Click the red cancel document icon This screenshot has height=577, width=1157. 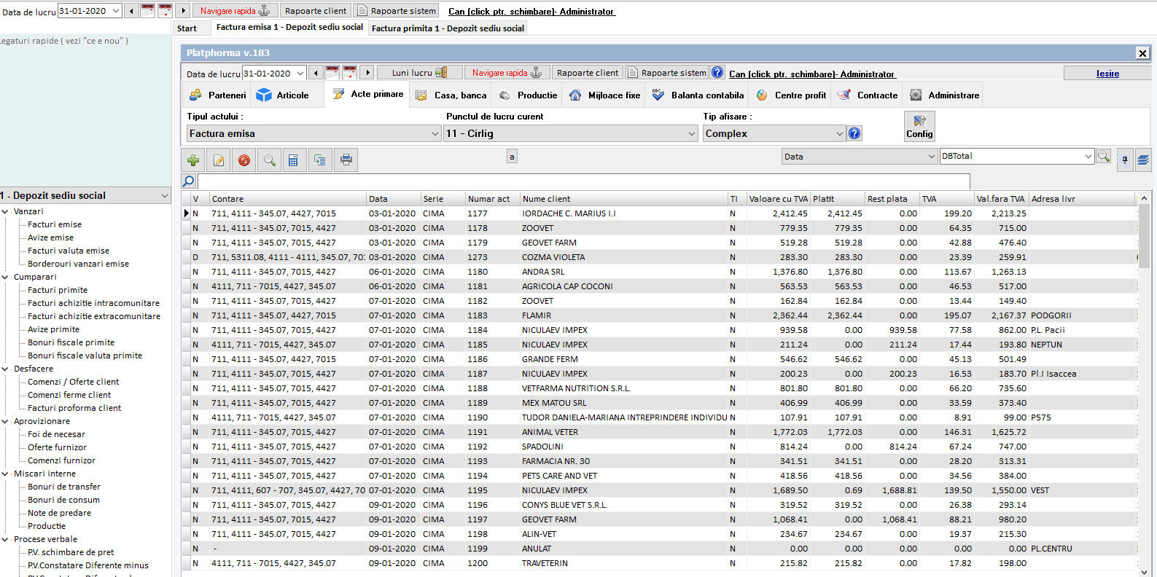point(244,160)
